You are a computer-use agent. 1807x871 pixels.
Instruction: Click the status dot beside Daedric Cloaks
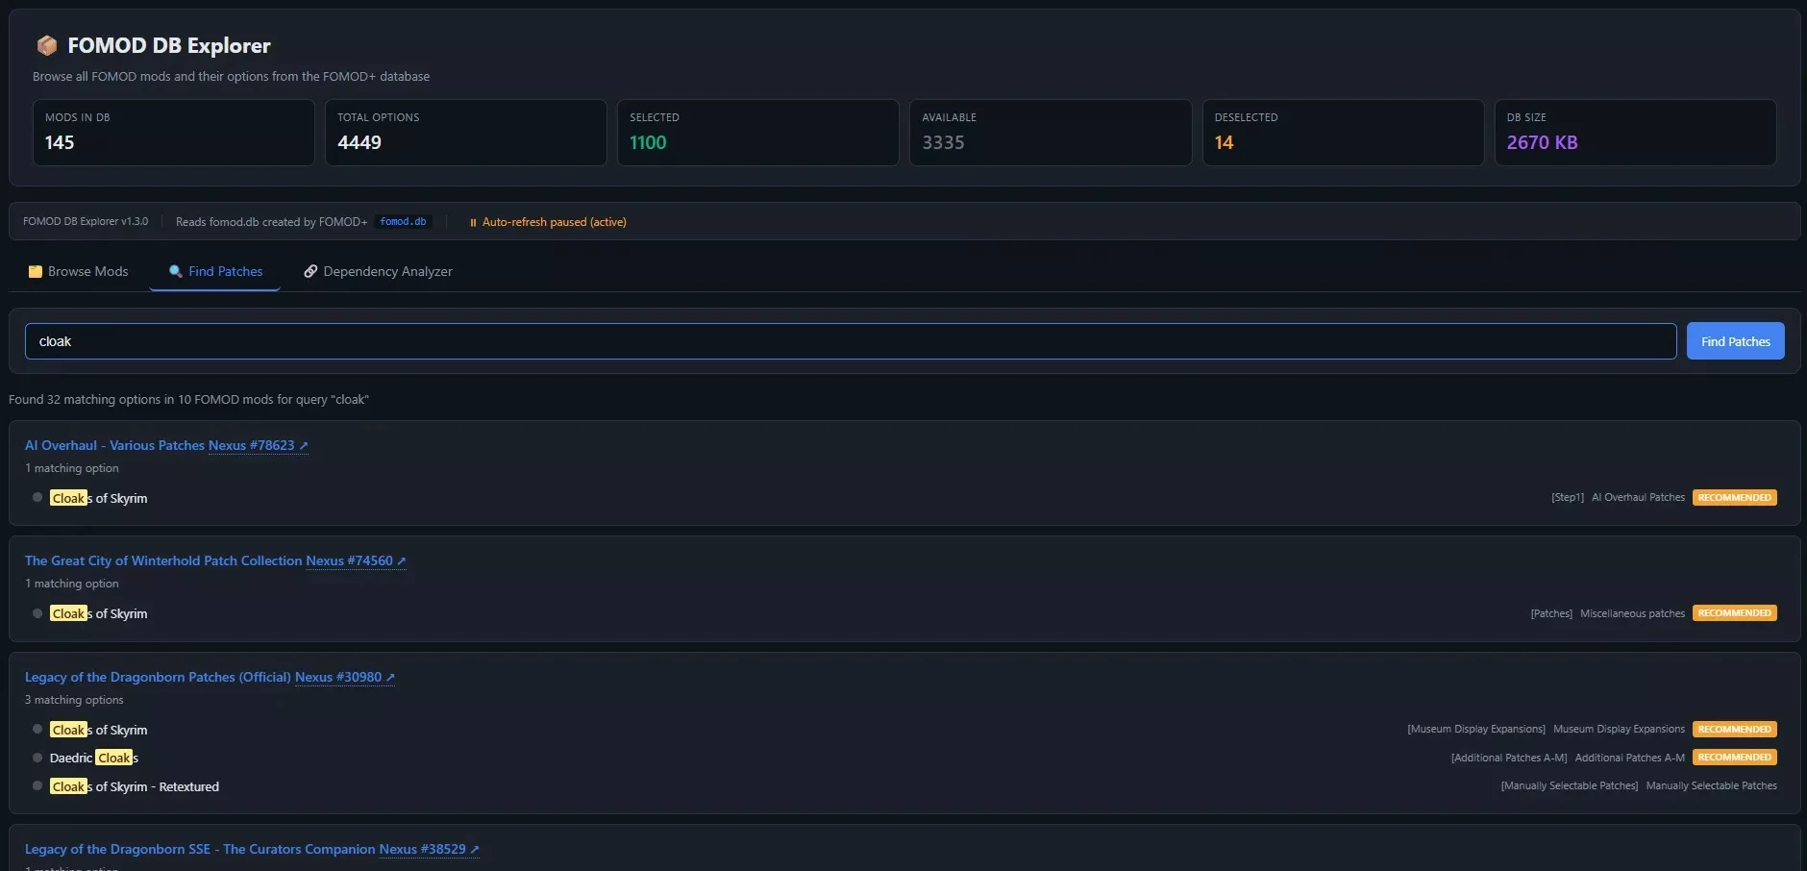coord(37,758)
